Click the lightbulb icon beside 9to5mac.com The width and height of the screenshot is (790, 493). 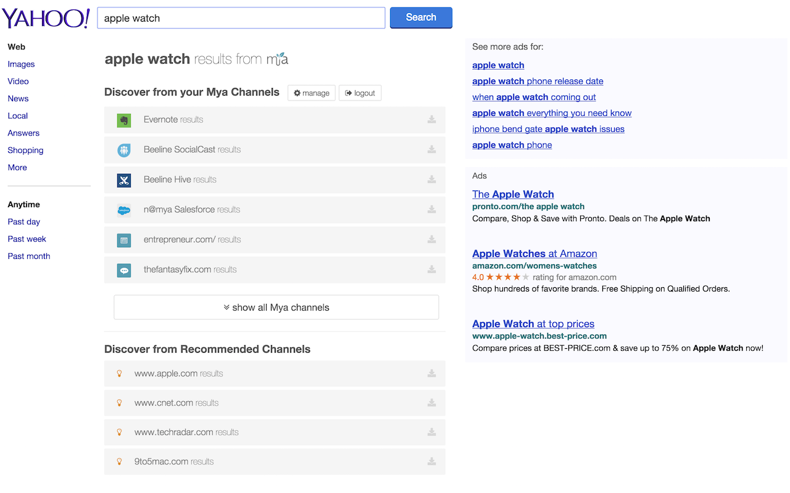point(120,462)
